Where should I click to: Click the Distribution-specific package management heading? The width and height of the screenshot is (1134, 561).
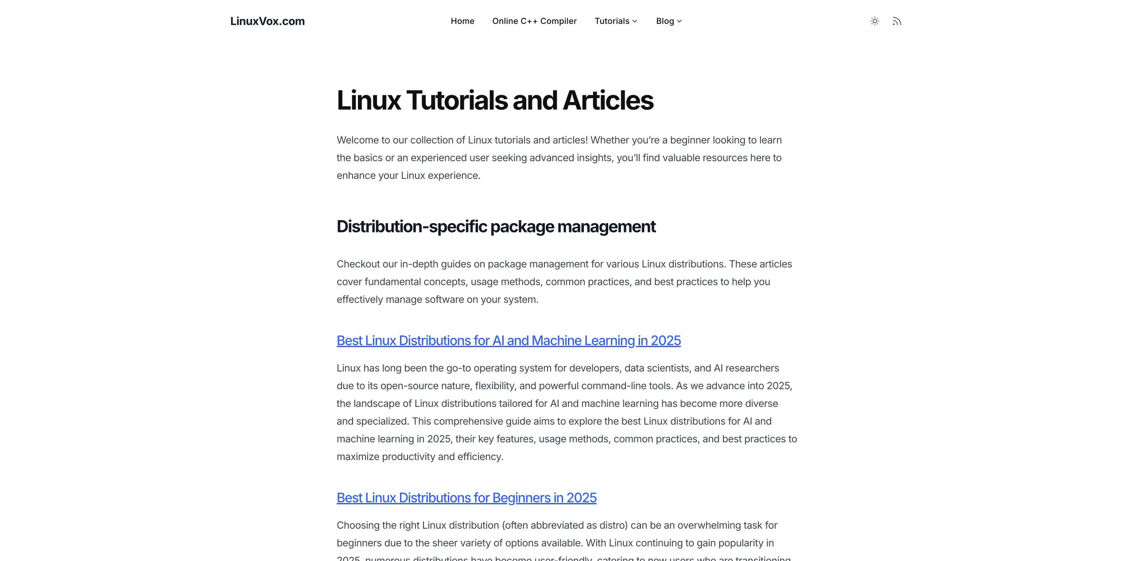(496, 226)
